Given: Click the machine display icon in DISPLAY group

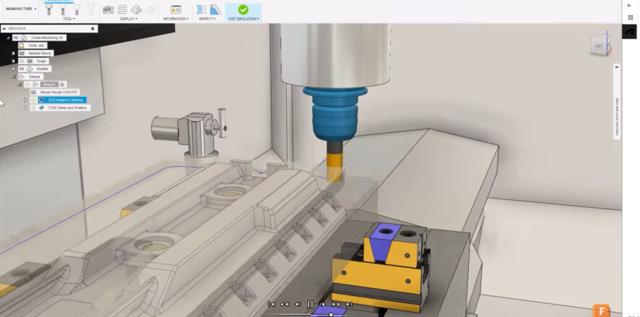Looking at the screenshot, I should 108,10.
